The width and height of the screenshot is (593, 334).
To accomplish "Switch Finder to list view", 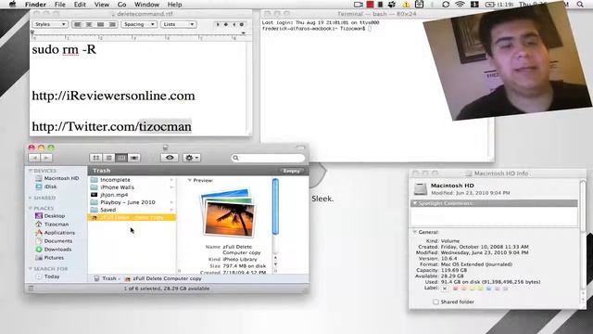I will click(x=108, y=158).
